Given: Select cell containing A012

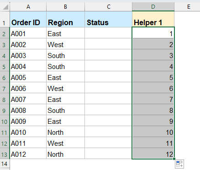Looking at the screenshot, I should pos(28,154).
